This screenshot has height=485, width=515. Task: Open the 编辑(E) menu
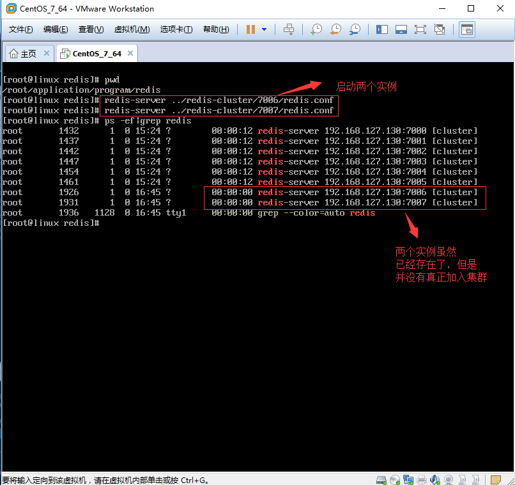56,29
